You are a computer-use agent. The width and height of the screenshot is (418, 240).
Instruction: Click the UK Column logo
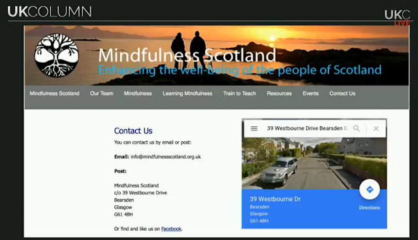click(50, 12)
